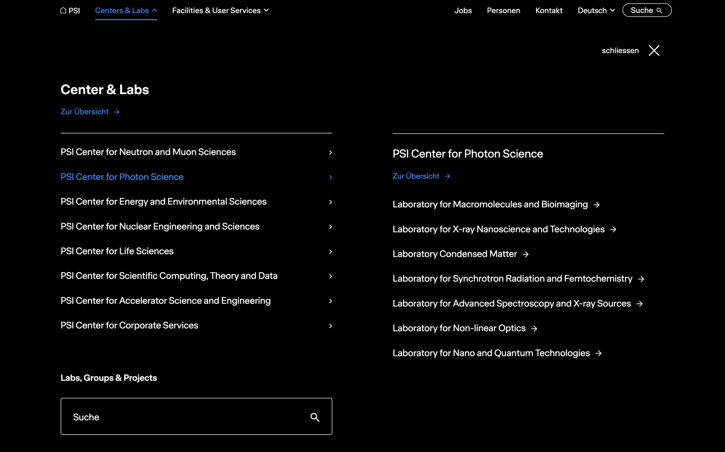This screenshot has width=725, height=452.
Task: Click the arrow after Nano and Quantum Technologies
Action: pyautogui.click(x=598, y=354)
